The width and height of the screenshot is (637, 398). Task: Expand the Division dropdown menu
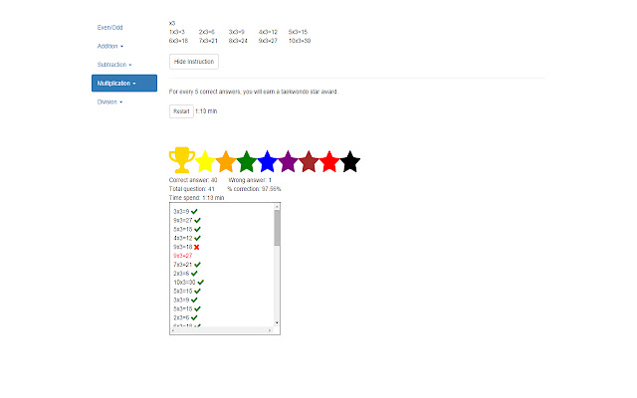tap(109, 101)
